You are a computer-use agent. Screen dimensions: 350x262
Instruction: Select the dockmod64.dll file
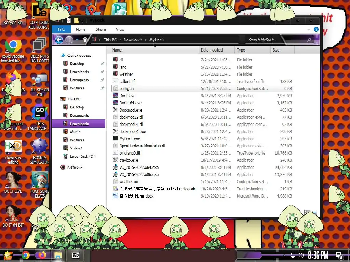[x=131, y=124]
